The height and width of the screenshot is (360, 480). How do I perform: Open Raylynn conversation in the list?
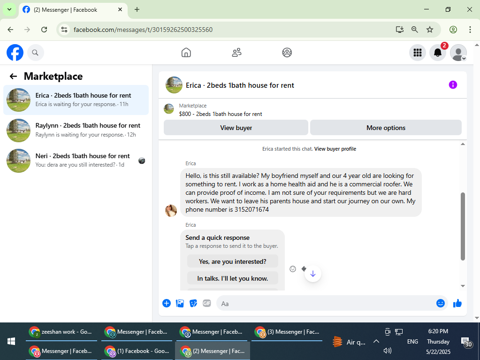click(x=76, y=130)
